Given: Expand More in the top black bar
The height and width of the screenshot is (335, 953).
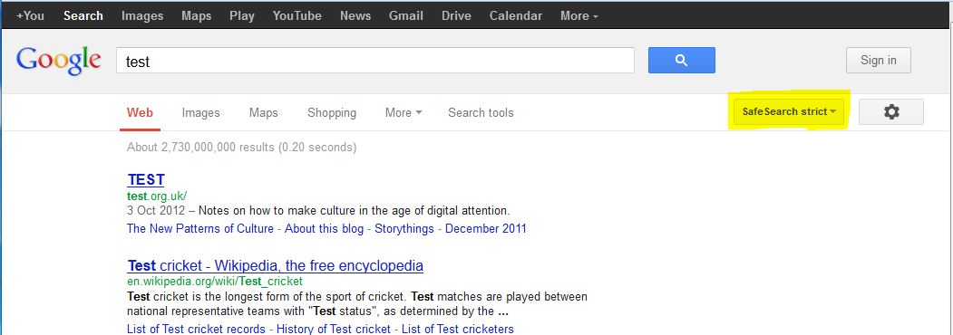Looking at the screenshot, I should [579, 15].
